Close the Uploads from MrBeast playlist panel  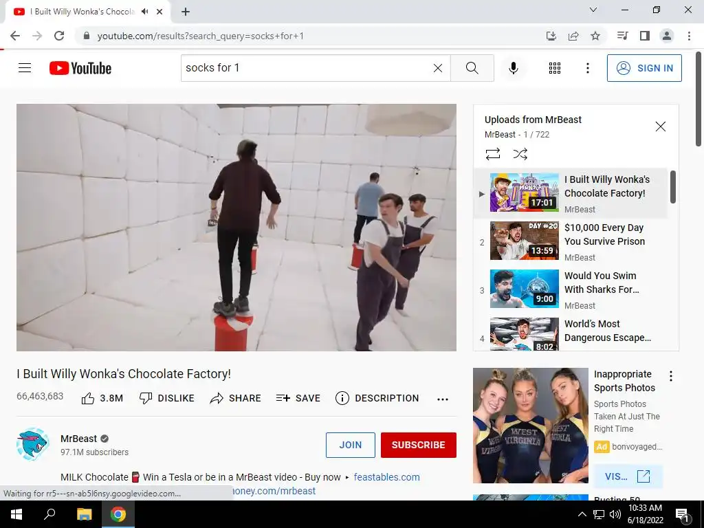[x=661, y=126]
